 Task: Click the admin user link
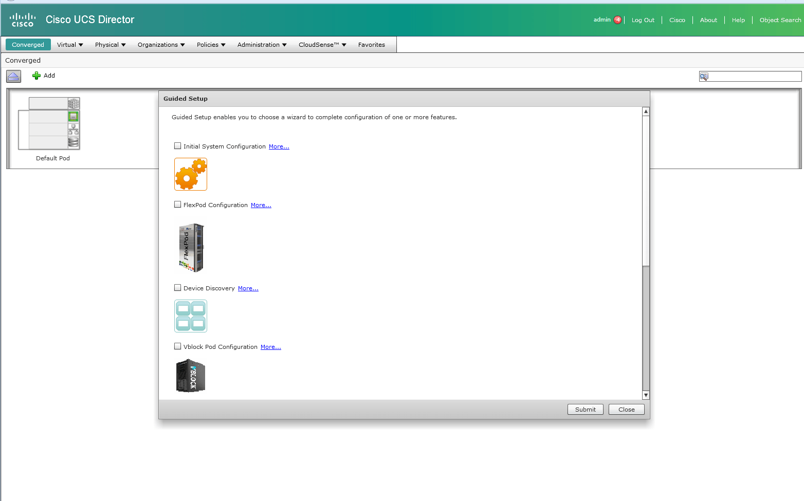click(602, 20)
